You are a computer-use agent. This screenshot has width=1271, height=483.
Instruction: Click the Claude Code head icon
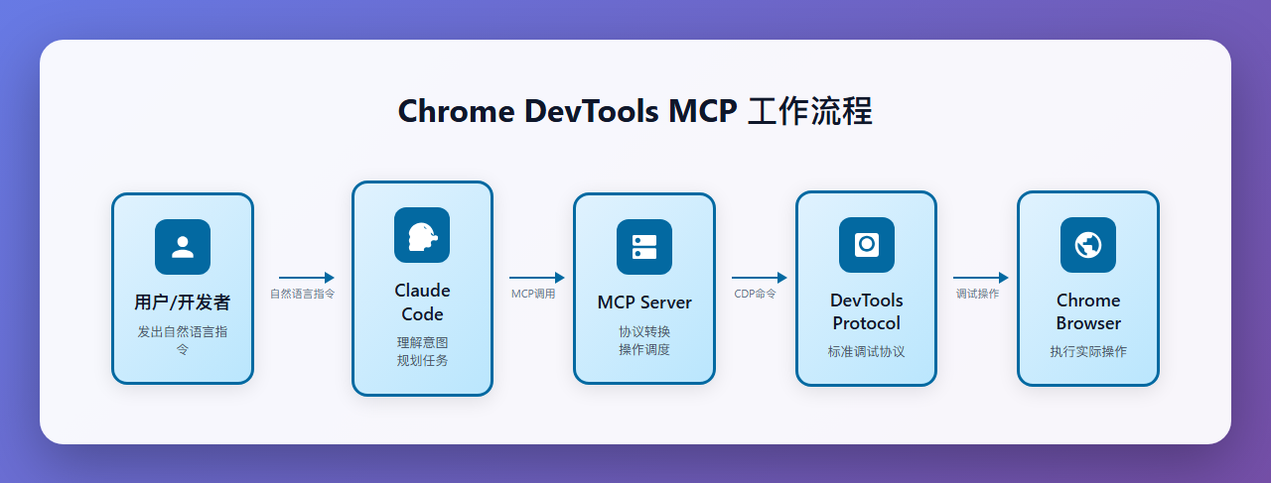(422, 235)
